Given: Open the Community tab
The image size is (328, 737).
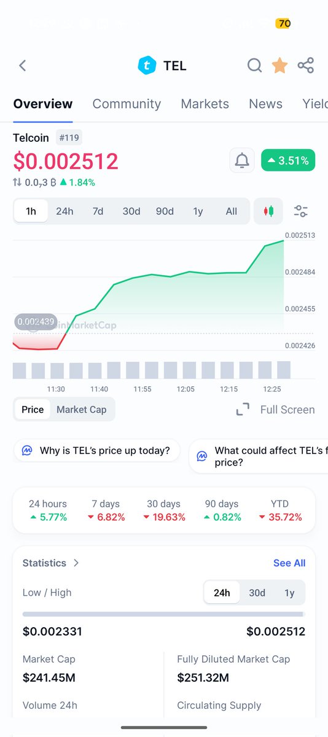Looking at the screenshot, I should click(127, 104).
